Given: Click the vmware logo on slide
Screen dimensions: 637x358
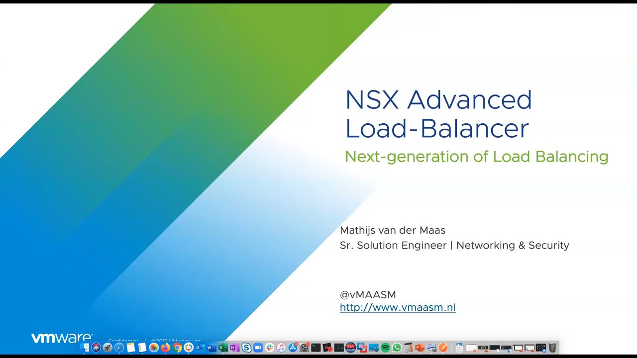Looking at the screenshot, I should click(62, 338).
